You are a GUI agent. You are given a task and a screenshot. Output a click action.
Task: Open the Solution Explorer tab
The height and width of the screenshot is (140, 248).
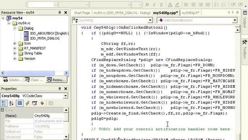[12, 80]
